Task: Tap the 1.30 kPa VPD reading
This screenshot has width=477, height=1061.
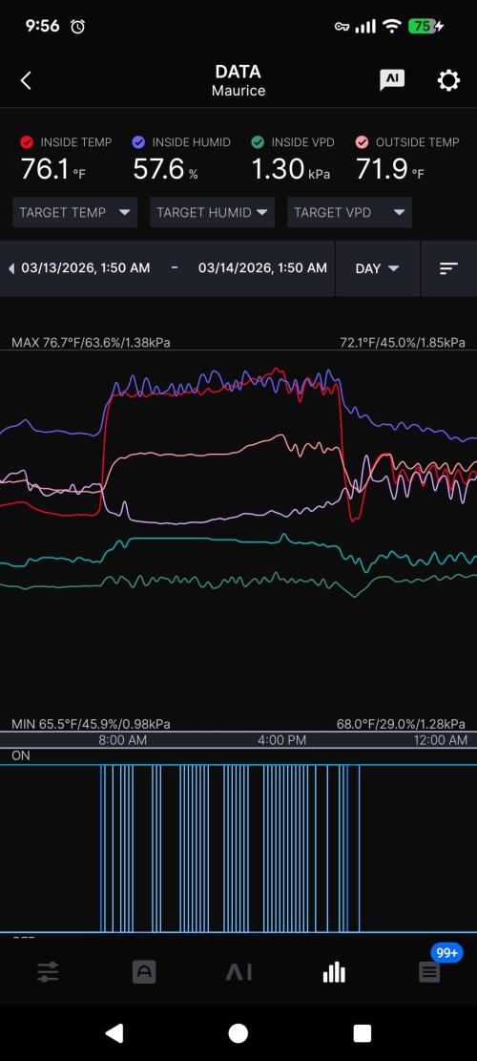Action: [291, 169]
